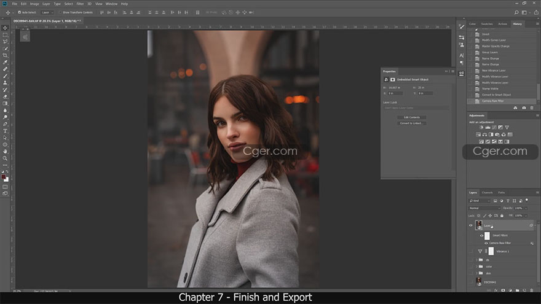The width and height of the screenshot is (541, 304).
Task: Delete current history state trash icon
Action: (532, 108)
